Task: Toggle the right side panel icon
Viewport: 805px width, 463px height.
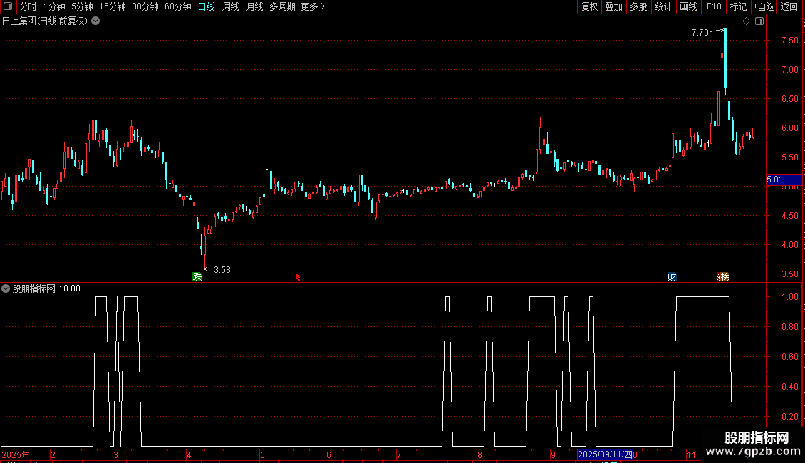Action: point(759,21)
